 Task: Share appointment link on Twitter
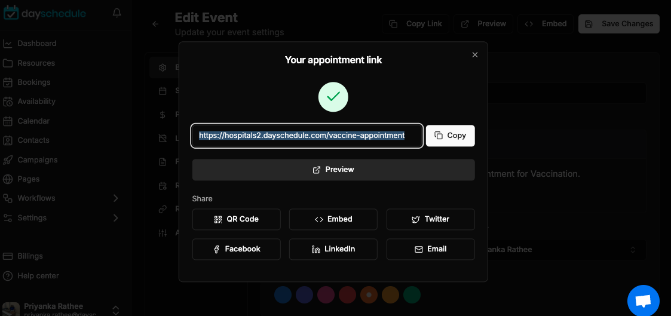click(430, 219)
